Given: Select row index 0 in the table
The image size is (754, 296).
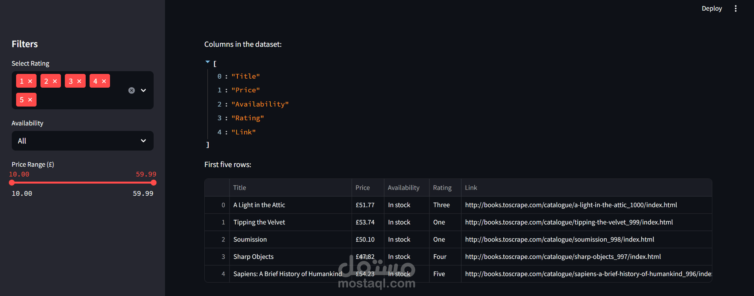Looking at the screenshot, I should tap(217, 205).
